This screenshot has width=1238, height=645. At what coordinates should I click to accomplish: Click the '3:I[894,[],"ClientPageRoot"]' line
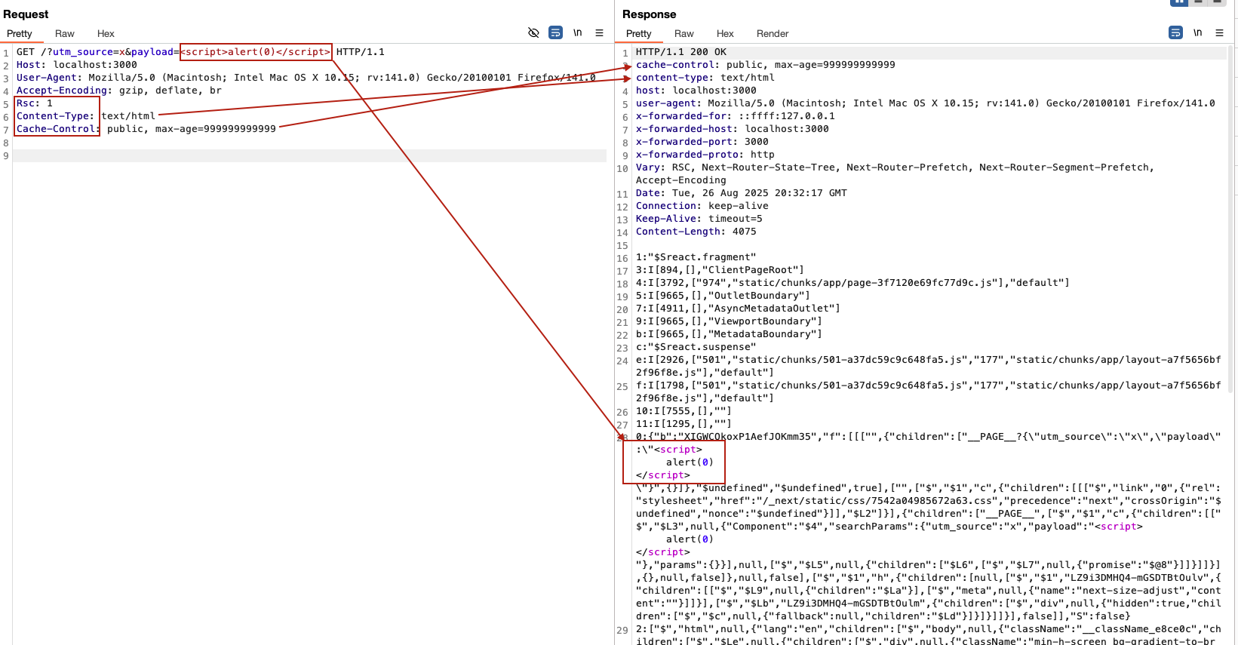720,270
